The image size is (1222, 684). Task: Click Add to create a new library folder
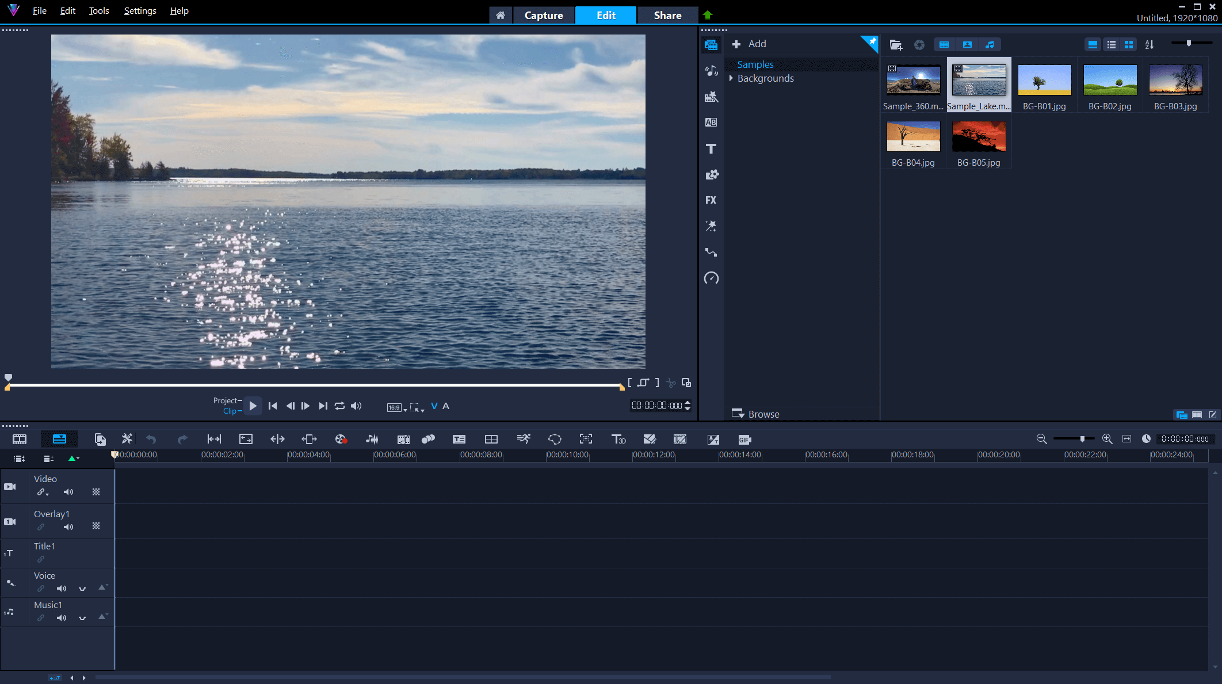pos(750,44)
